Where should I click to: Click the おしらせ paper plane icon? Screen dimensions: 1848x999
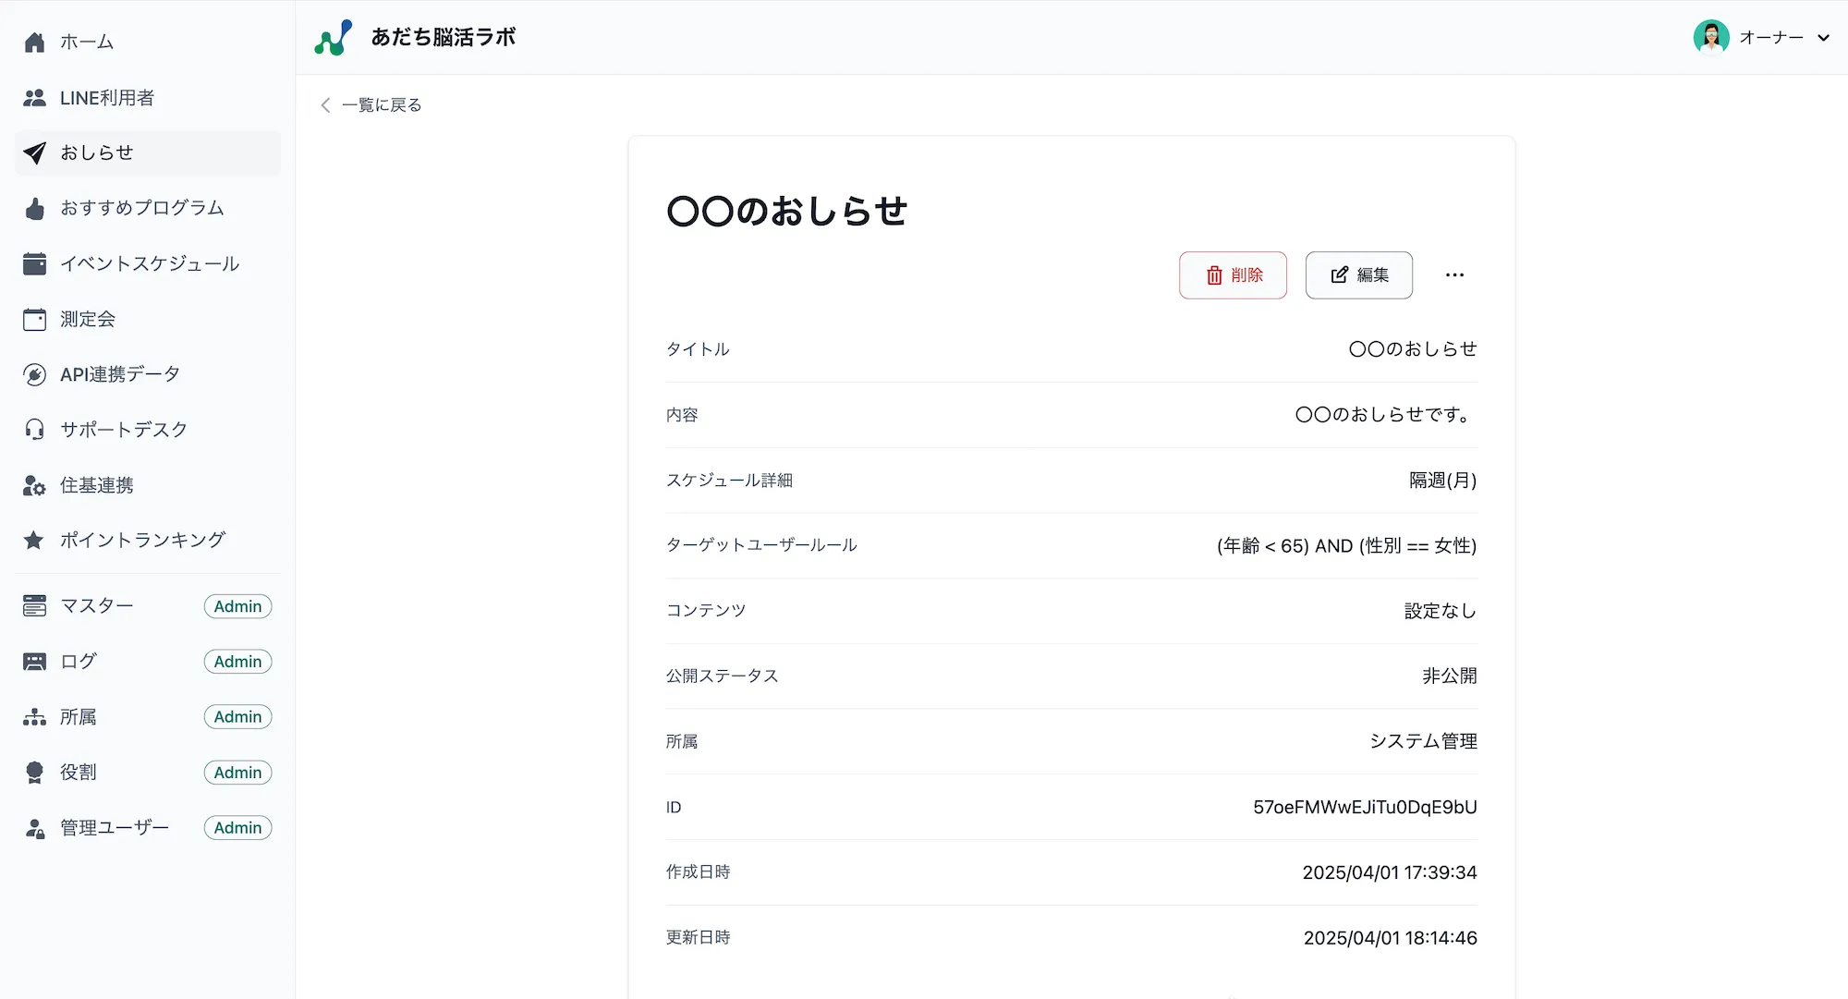click(34, 153)
